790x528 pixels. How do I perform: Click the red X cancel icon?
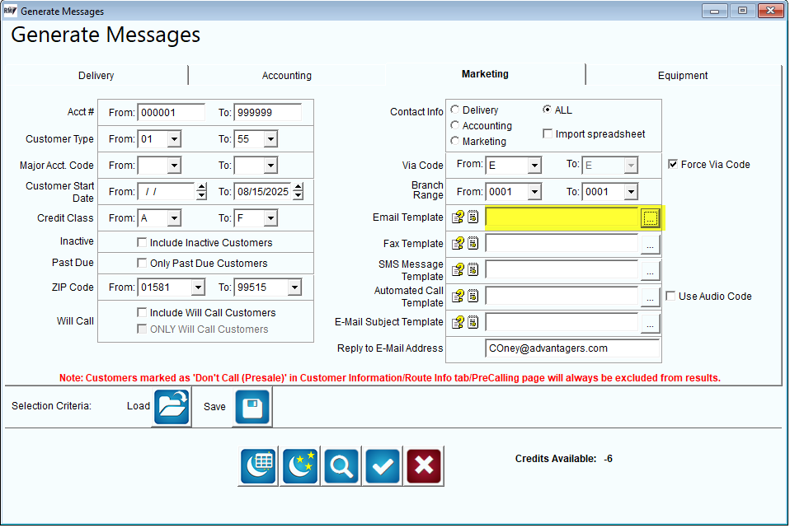(x=424, y=466)
